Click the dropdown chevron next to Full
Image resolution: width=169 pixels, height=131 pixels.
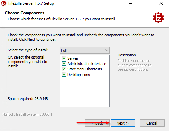click(x=106, y=50)
